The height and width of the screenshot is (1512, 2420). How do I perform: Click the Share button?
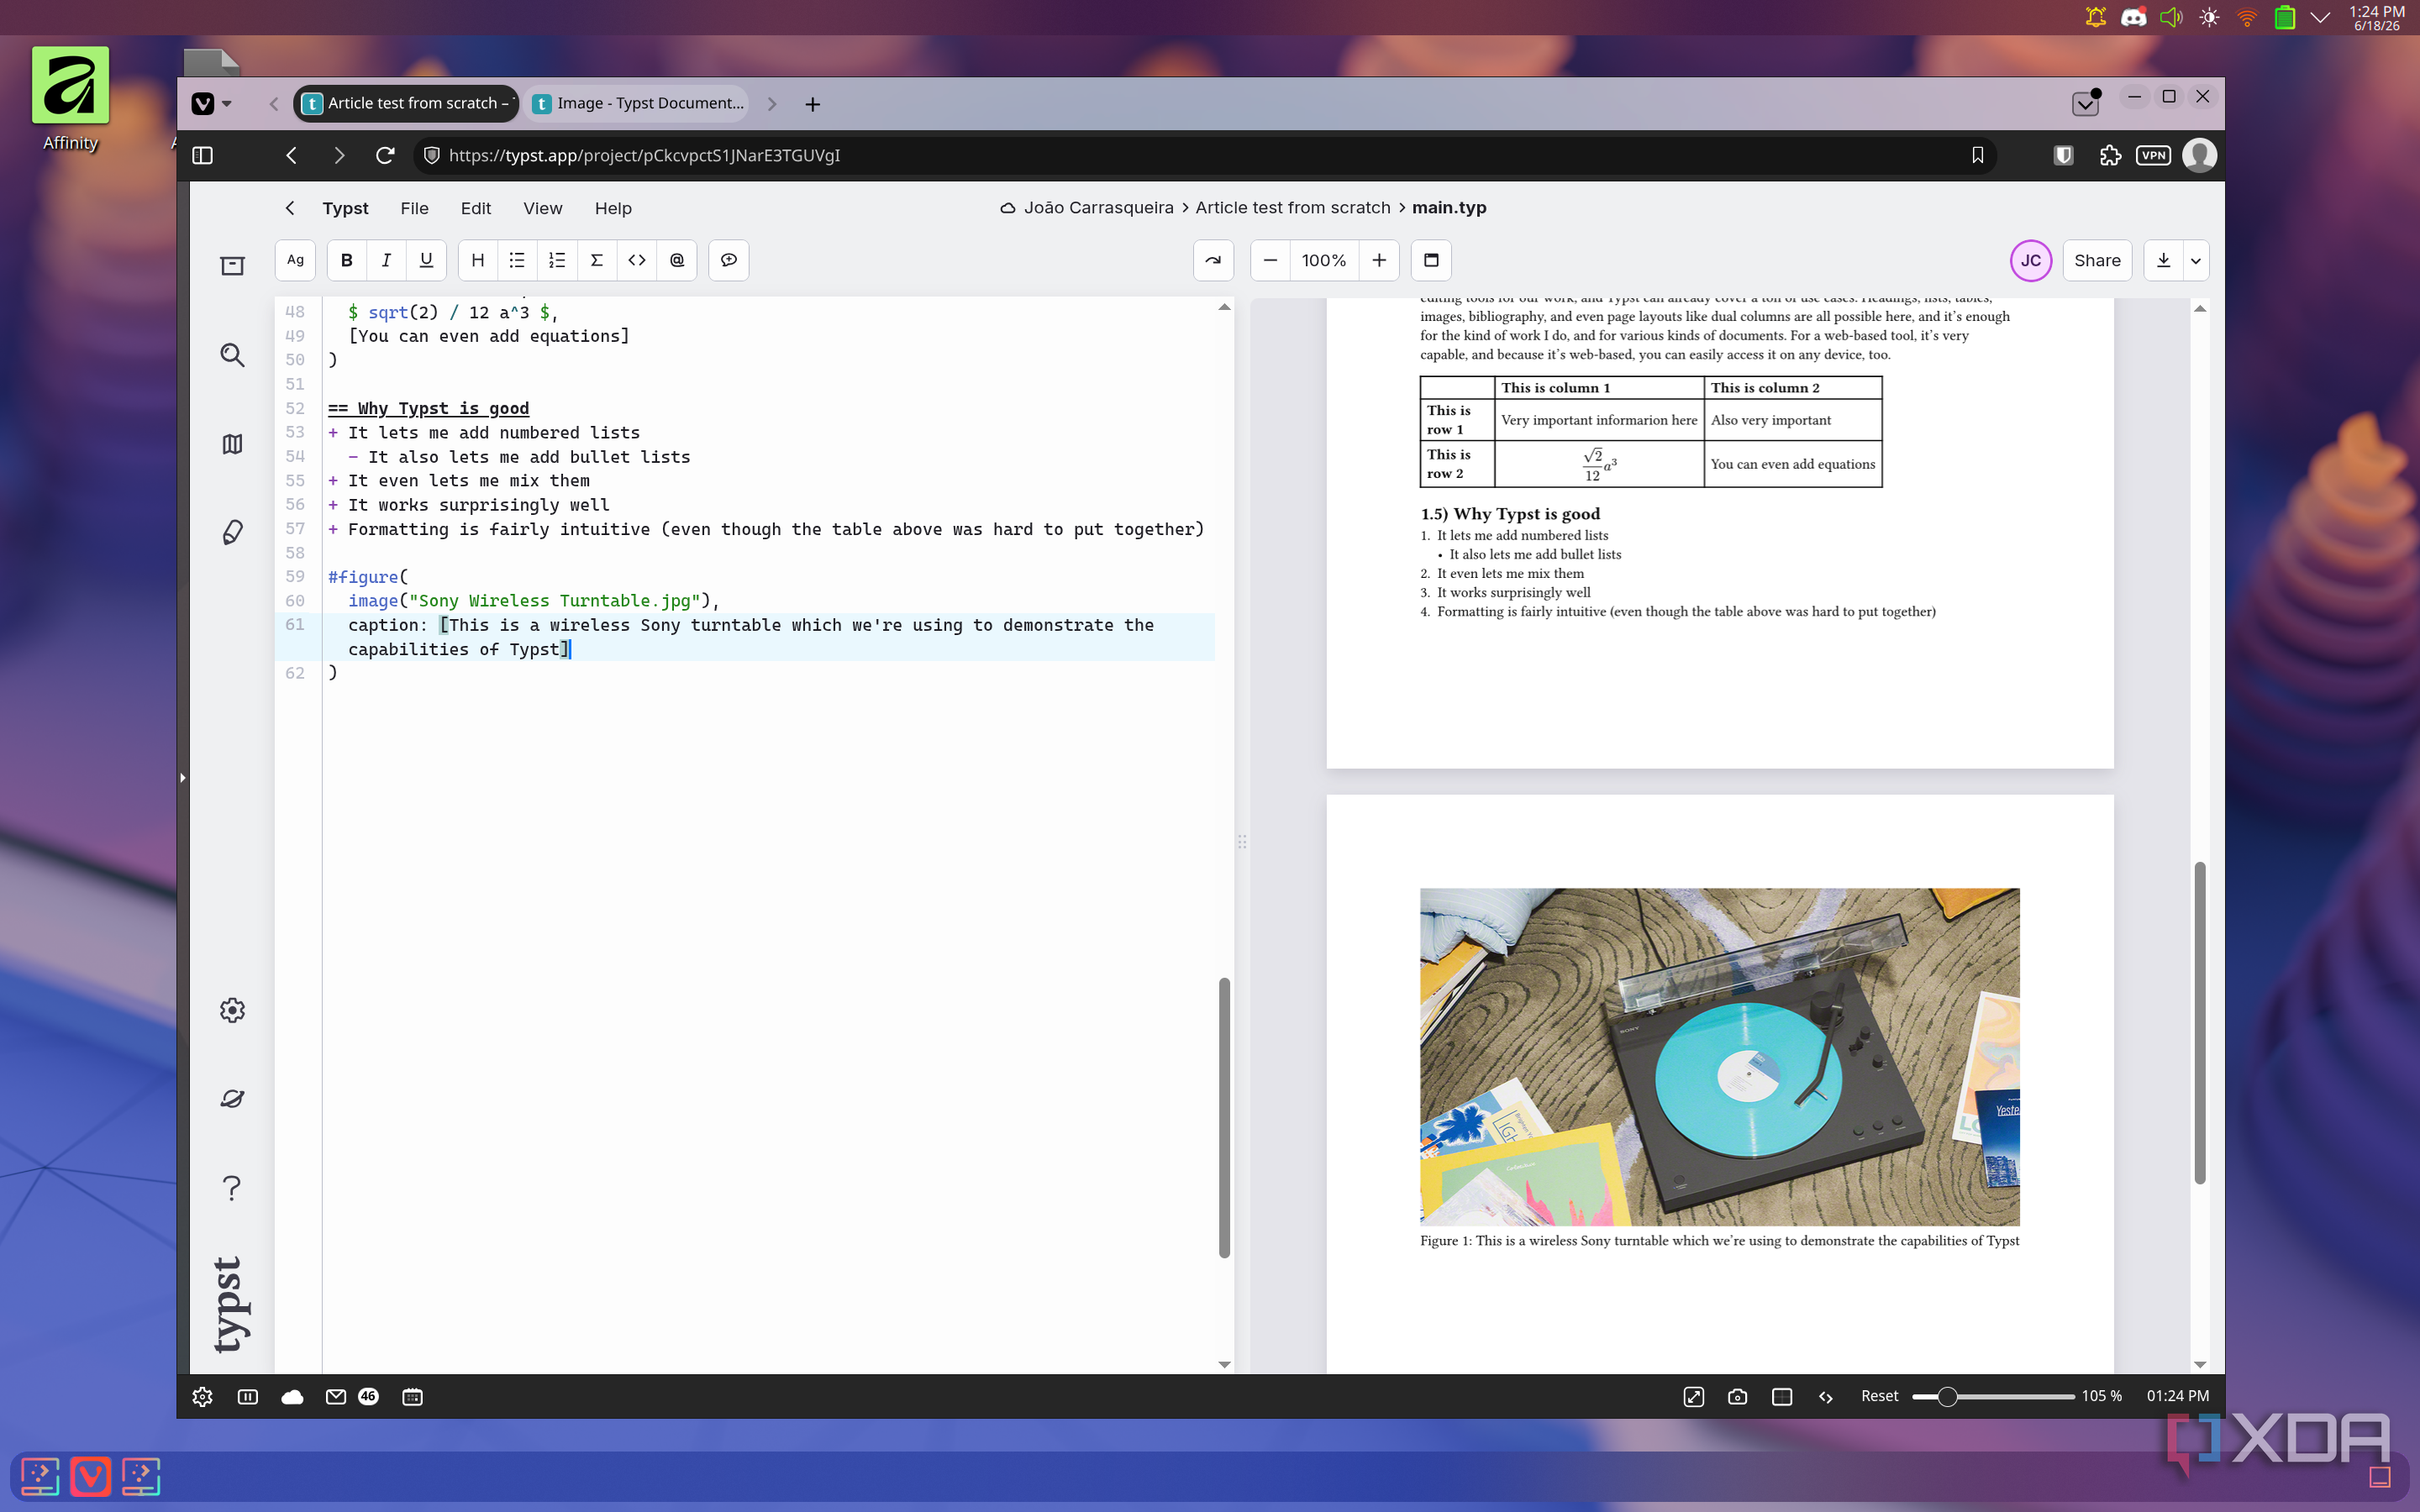coord(2097,260)
